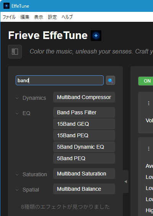Open the ファイル menu
The image size is (153, 216).
[9, 17]
